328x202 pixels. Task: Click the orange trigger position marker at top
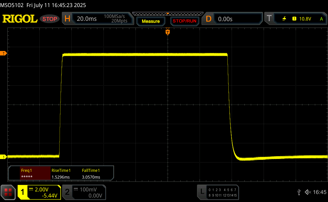168,32
